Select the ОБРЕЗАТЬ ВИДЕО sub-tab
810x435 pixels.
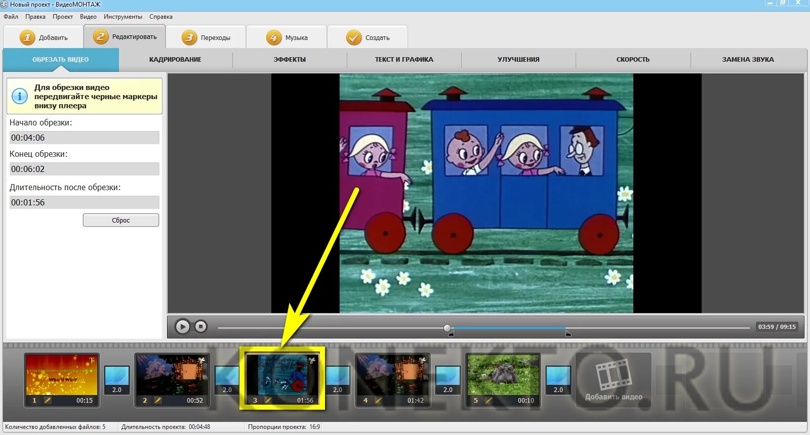(x=61, y=60)
